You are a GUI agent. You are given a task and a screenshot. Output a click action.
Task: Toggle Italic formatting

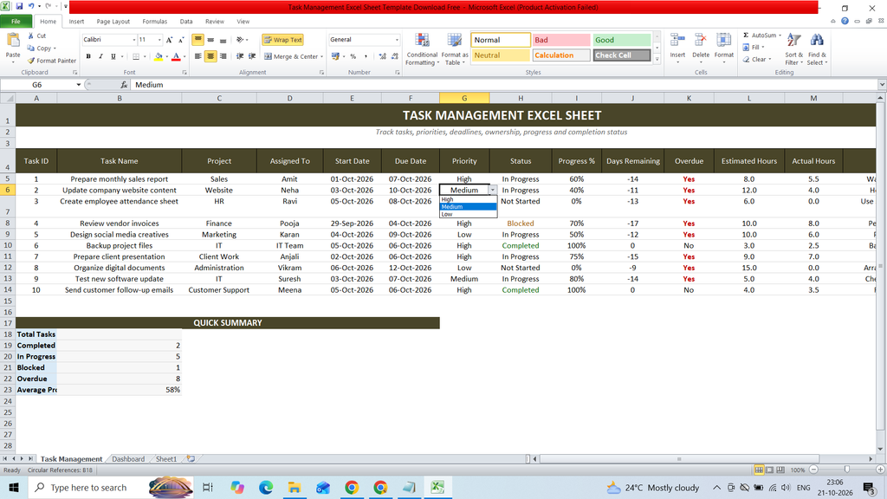pos(100,56)
